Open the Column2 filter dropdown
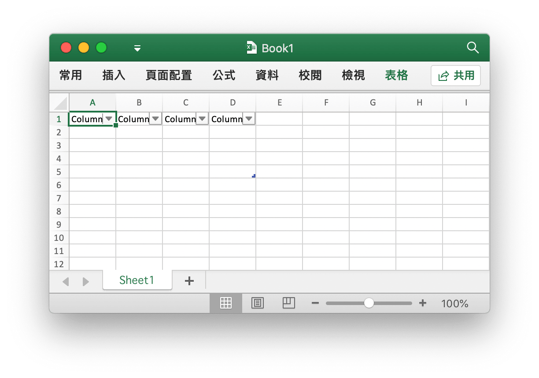This screenshot has height=378, width=539. (155, 119)
